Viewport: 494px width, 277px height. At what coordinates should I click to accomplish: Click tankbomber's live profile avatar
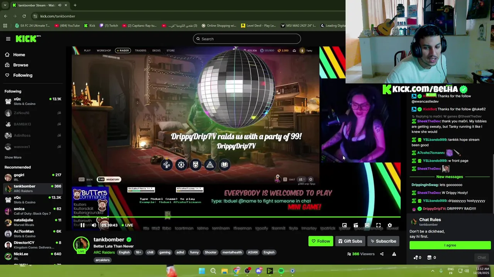tap(81, 245)
